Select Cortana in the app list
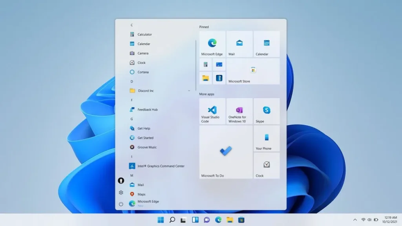This screenshot has height=226, width=402. click(143, 72)
